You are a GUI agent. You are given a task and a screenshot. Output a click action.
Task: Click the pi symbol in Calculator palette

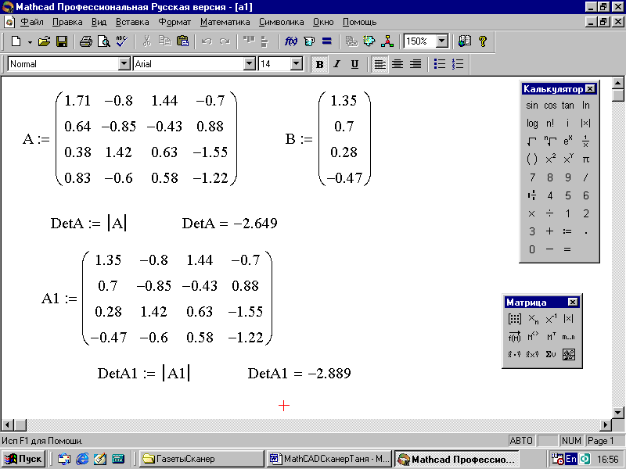pos(585,159)
